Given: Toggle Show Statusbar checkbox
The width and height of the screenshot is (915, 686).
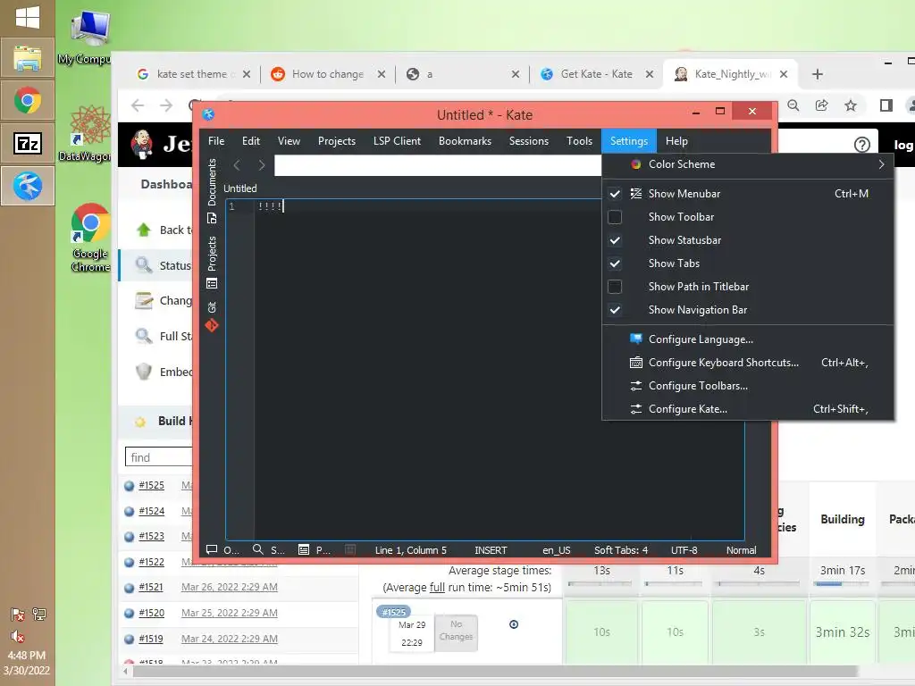Looking at the screenshot, I should 615,240.
